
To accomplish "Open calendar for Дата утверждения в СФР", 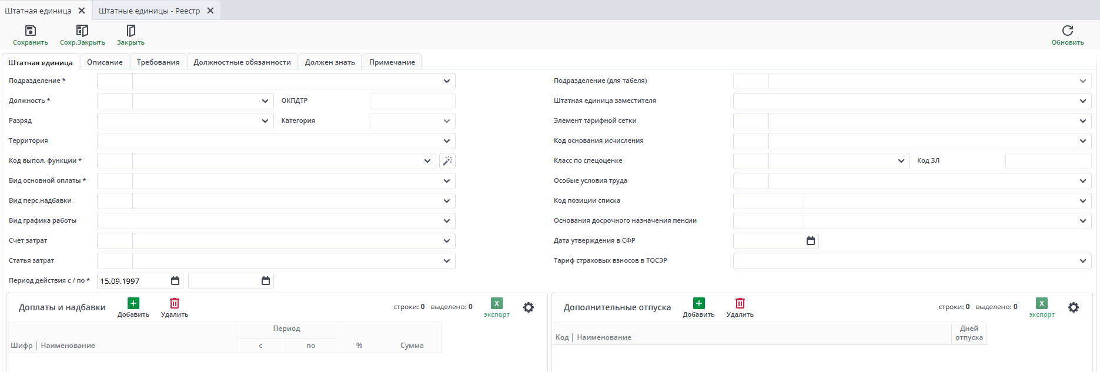I will pyautogui.click(x=811, y=241).
